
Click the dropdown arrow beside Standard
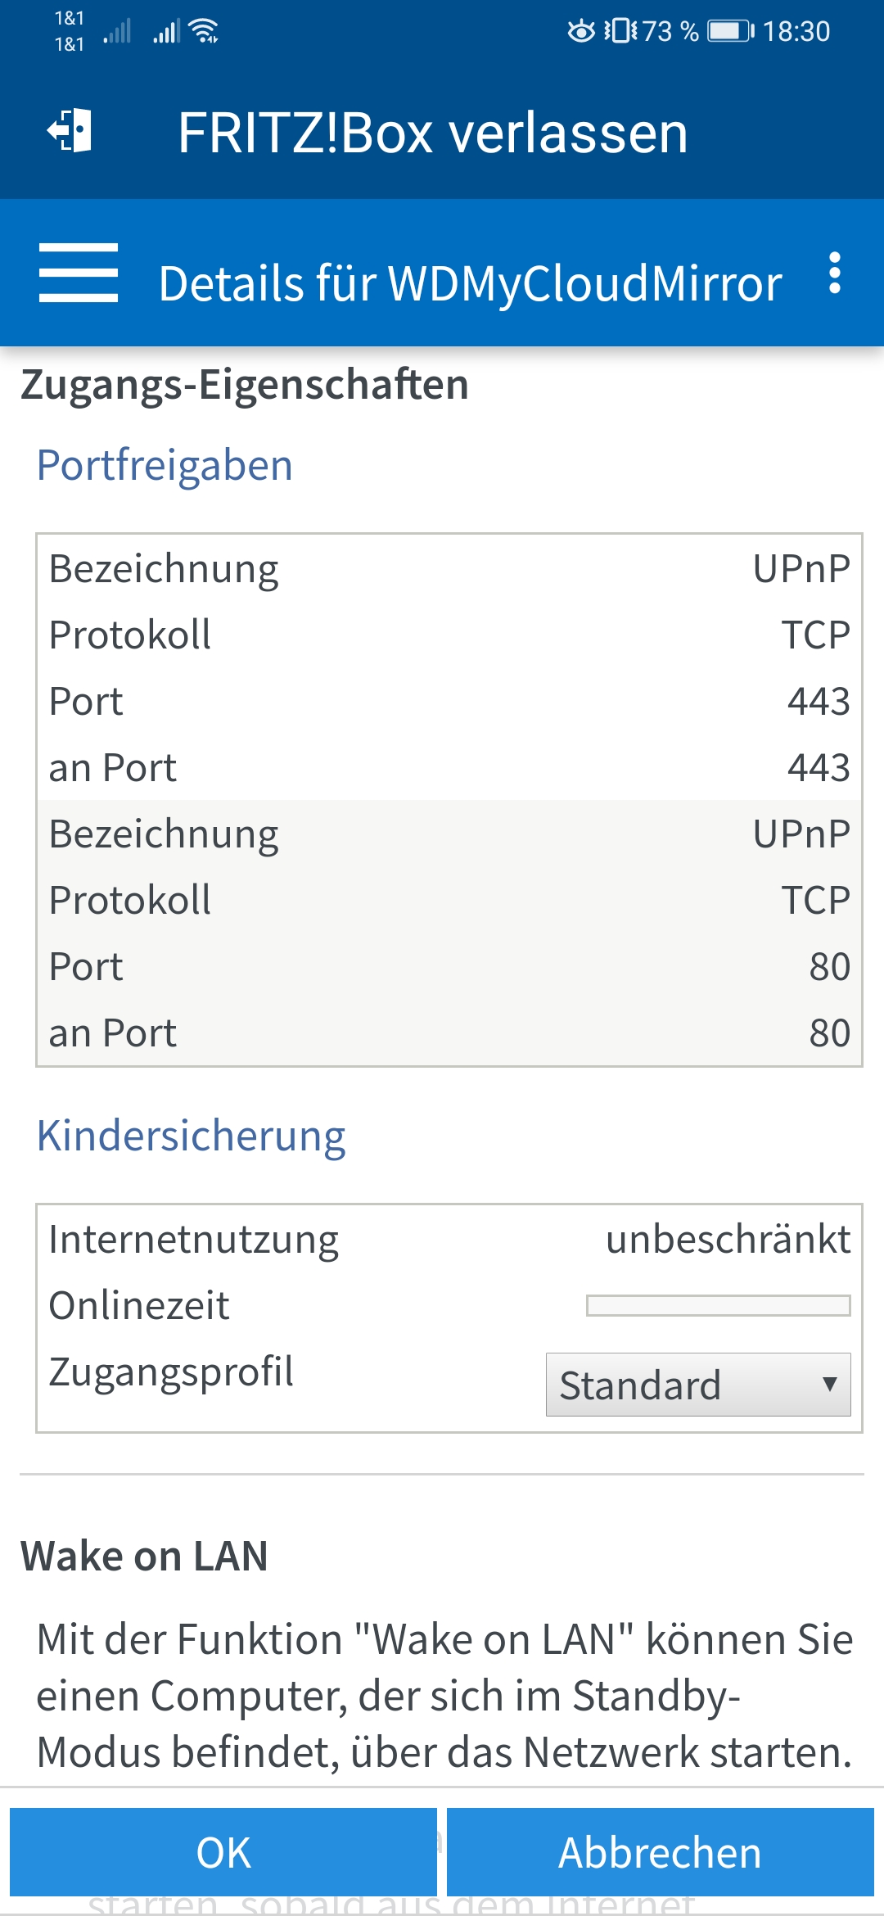pyautogui.click(x=829, y=1385)
